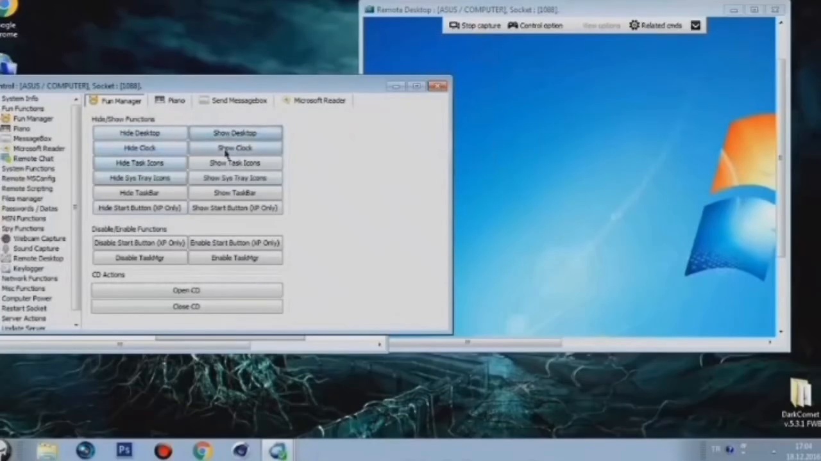Click the Stop capture camera icon
The width and height of the screenshot is (821, 461).
point(454,26)
